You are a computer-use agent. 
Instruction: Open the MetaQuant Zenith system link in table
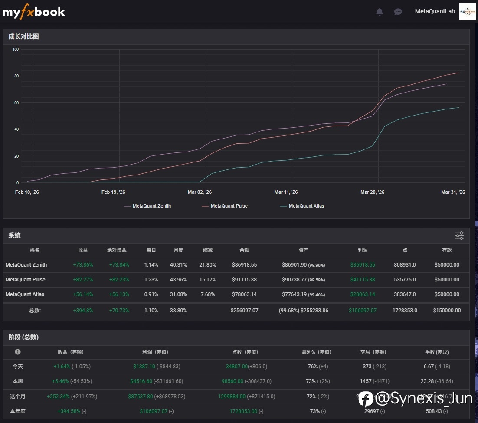[26, 264]
